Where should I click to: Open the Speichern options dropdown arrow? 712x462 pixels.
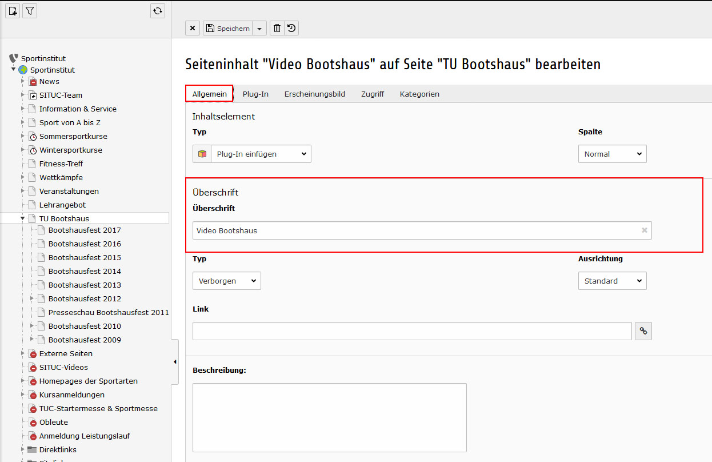click(260, 28)
